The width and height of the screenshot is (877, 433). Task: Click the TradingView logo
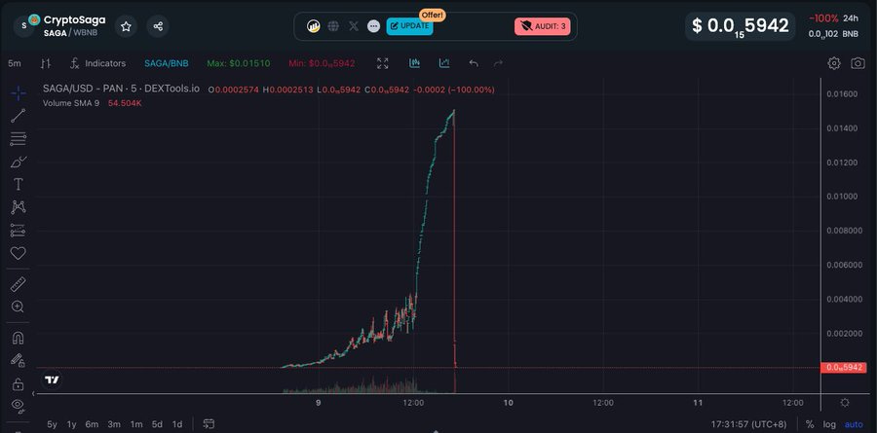tap(52, 379)
